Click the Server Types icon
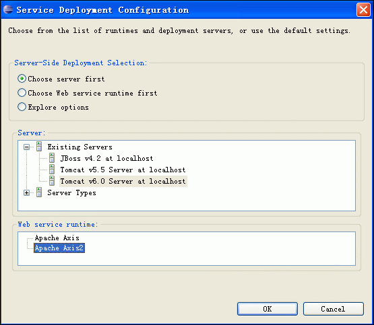 pos(39,192)
